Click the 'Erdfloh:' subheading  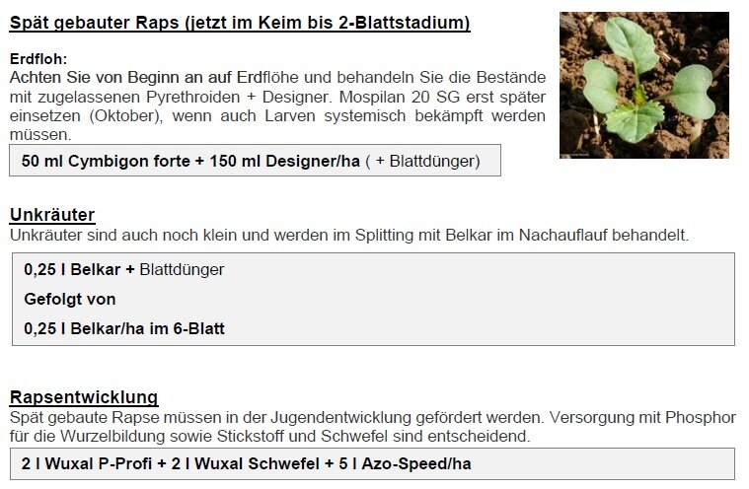38,59
